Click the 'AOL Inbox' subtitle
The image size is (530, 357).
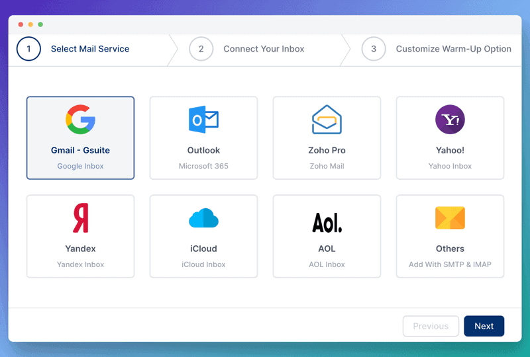(327, 264)
